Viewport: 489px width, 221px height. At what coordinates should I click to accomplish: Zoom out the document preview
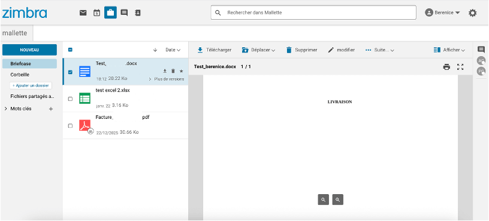coord(324,200)
